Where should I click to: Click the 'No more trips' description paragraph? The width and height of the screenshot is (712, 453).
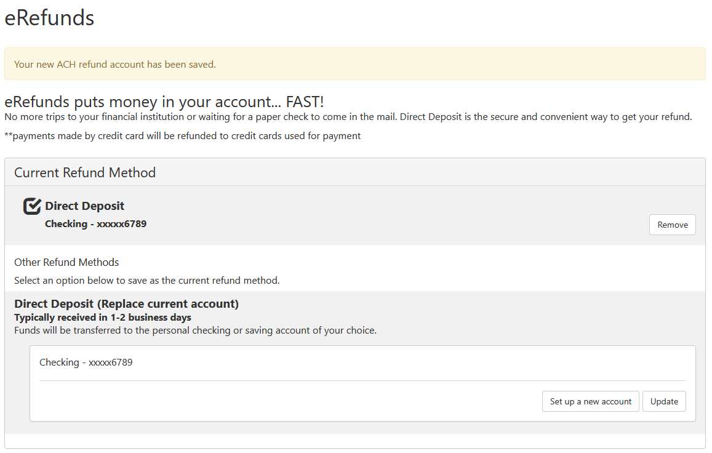tap(348, 117)
